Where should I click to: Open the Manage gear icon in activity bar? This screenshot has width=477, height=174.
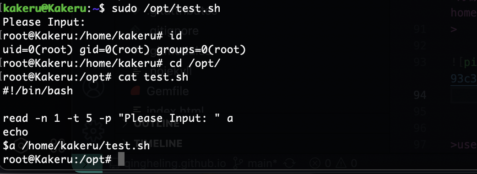coord(93,129)
